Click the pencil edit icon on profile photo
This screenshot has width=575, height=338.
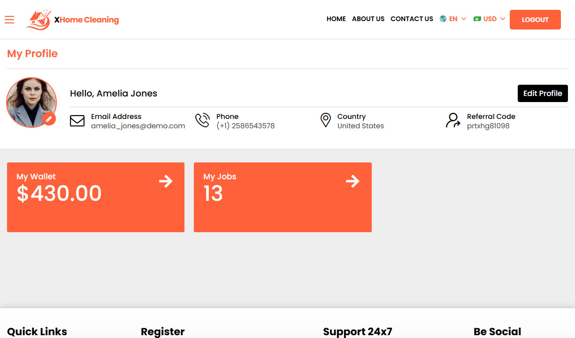pos(49,119)
